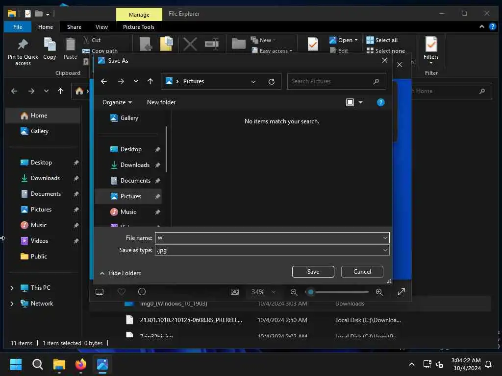Click the Photos file info icon
This screenshot has height=376, width=502.
[142, 292]
